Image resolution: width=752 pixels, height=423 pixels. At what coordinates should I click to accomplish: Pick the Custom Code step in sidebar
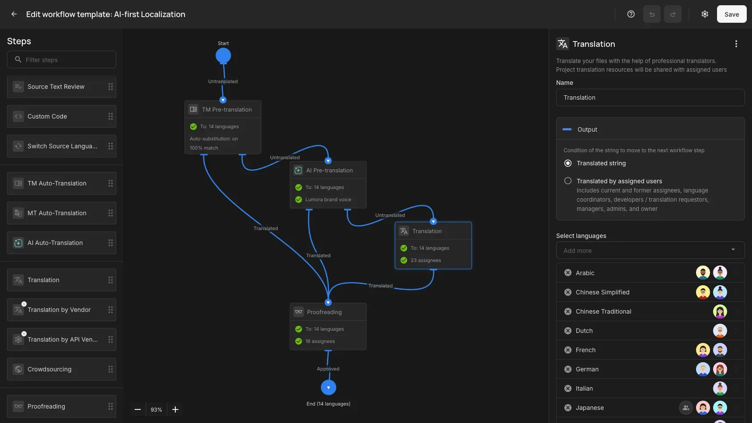pos(62,116)
